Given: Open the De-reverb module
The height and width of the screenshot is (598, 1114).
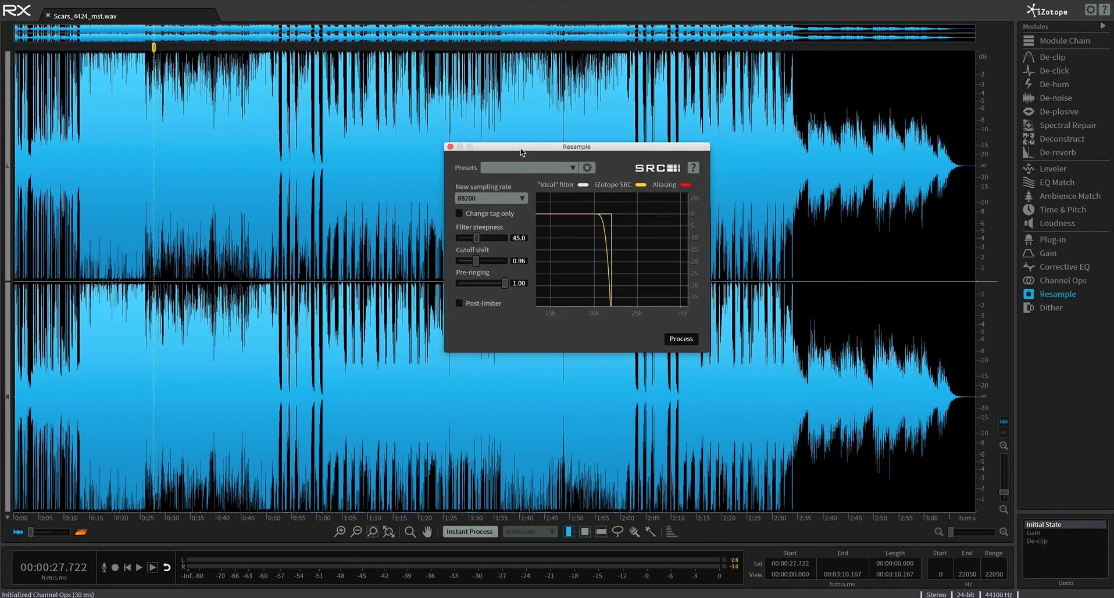Looking at the screenshot, I should tap(1058, 153).
